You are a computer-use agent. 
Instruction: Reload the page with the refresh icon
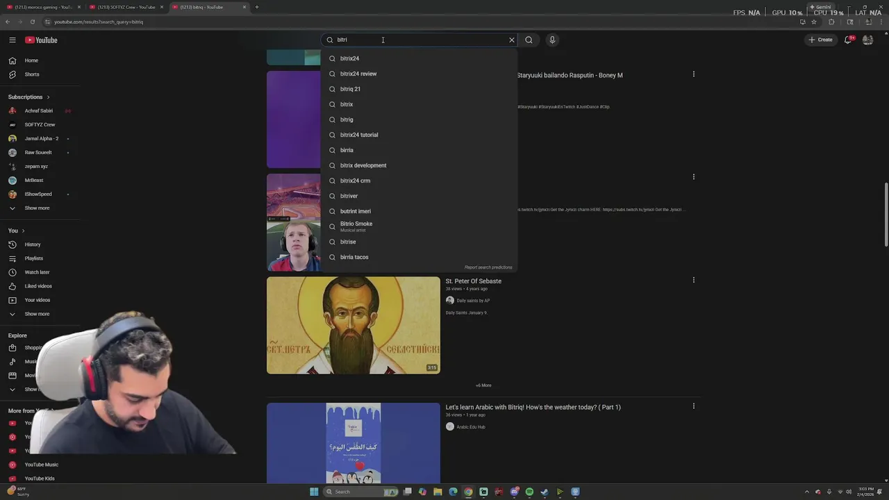(32, 22)
